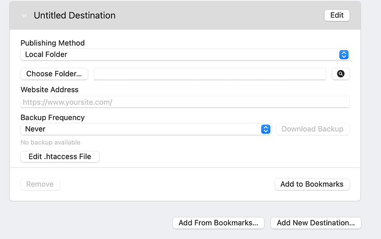The width and height of the screenshot is (381, 239).
Task: Click Add New Destination... button
Action: click(316, 223)
